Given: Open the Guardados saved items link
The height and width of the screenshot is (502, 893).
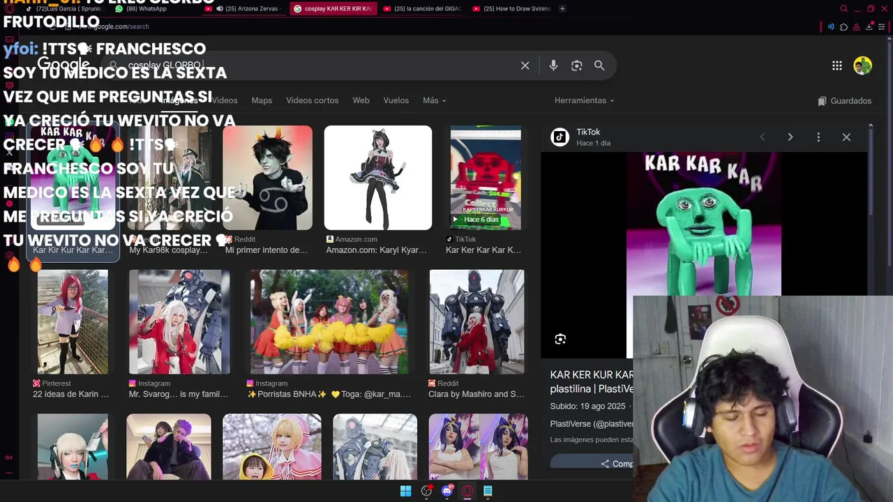Looking at the screenshot, I should pyautogui.click(x=844, y=101).
